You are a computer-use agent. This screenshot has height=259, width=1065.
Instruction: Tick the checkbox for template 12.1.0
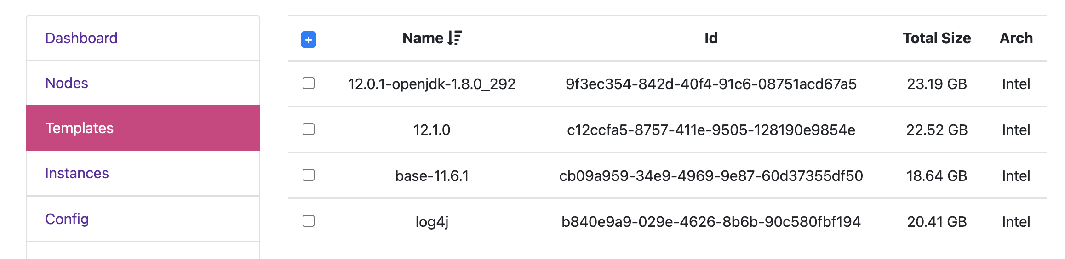(x=309, y=129)
